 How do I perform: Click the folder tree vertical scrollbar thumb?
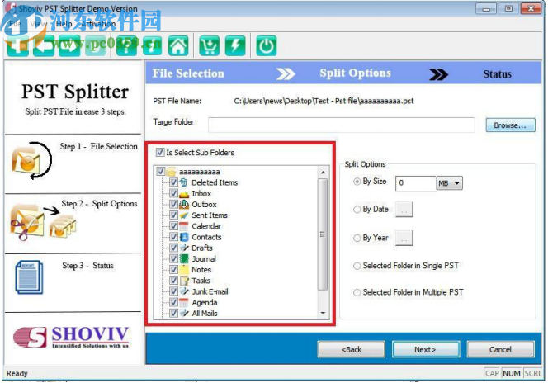pyautogui.click(x=323, y=234)
